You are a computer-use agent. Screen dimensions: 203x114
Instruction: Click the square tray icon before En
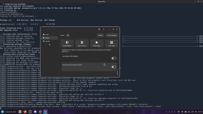[x=186, y=112]
